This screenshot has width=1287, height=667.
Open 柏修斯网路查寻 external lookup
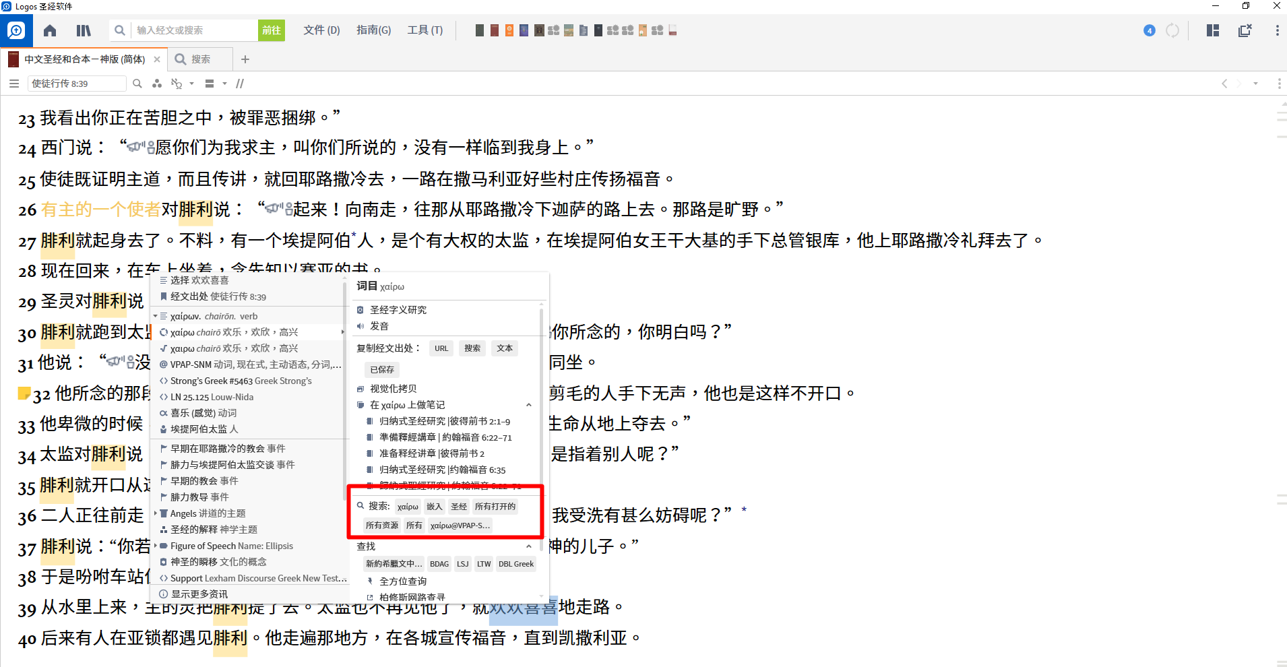[412, 598]
